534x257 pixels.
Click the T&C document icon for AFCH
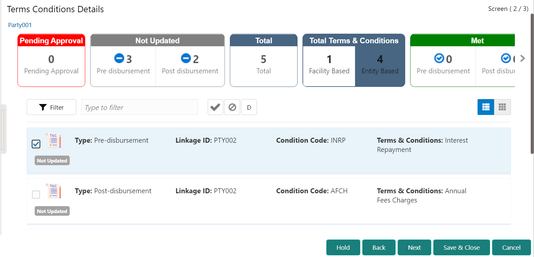[x=53, y=191]
